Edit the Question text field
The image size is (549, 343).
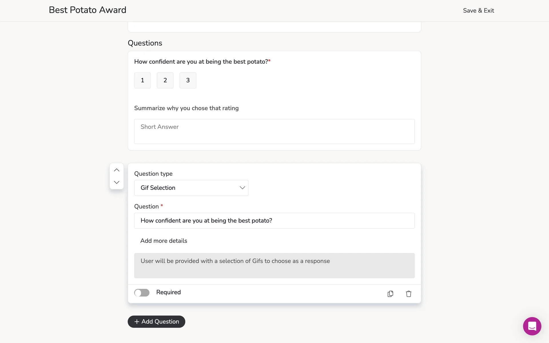[x=274, y=221]
